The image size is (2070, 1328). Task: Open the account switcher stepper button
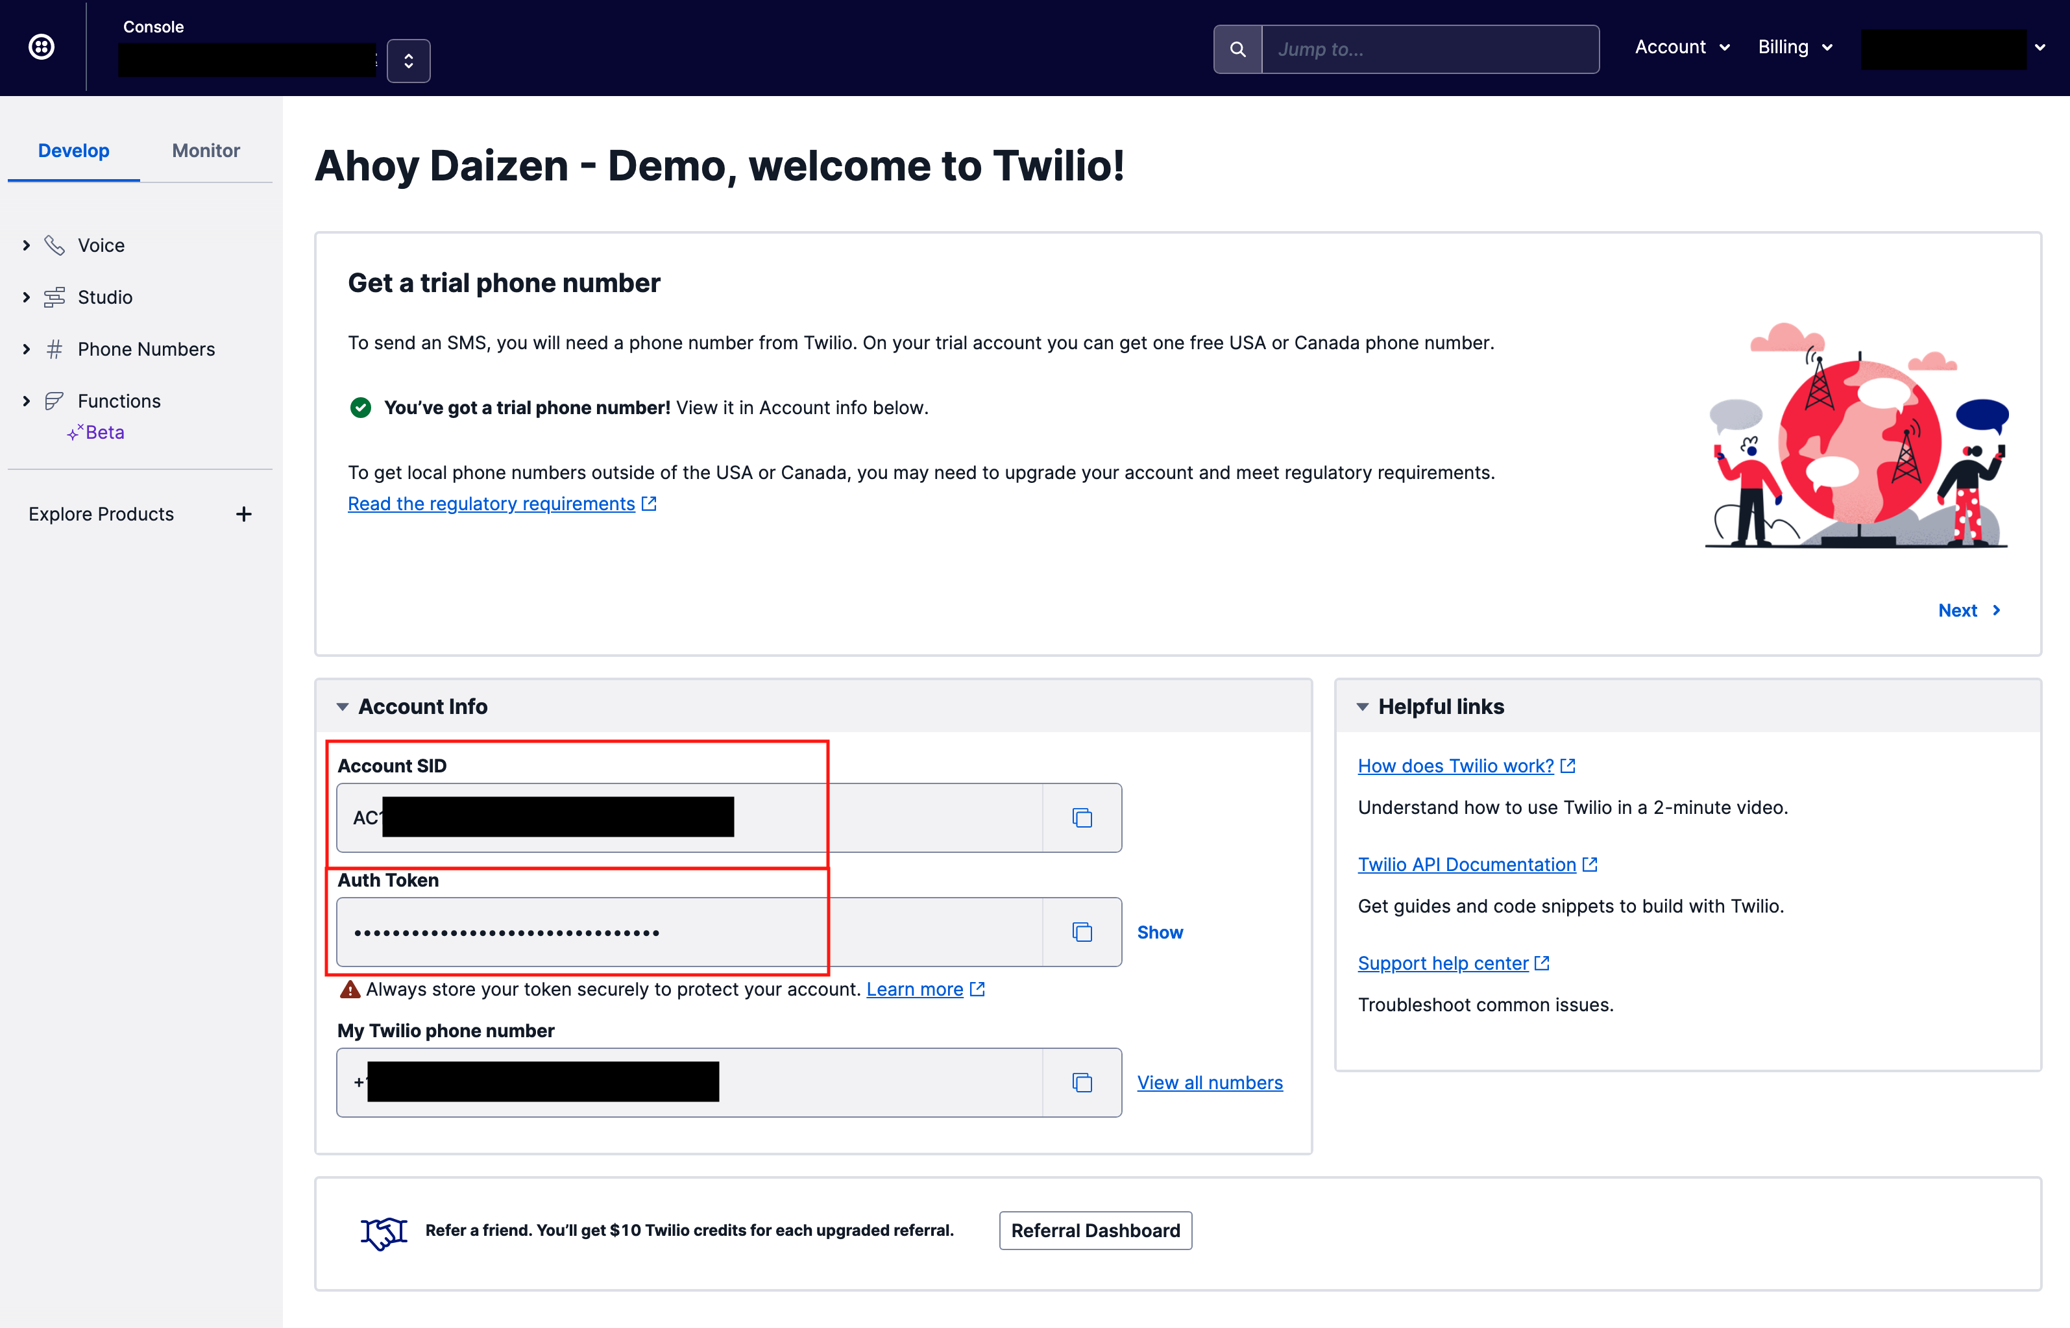tap(408, 60)
